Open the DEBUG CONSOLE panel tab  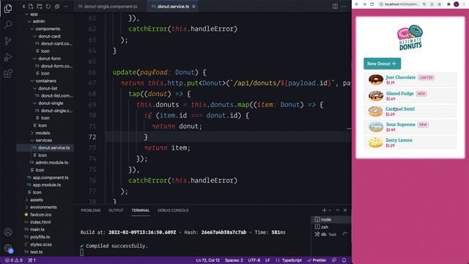173,210
